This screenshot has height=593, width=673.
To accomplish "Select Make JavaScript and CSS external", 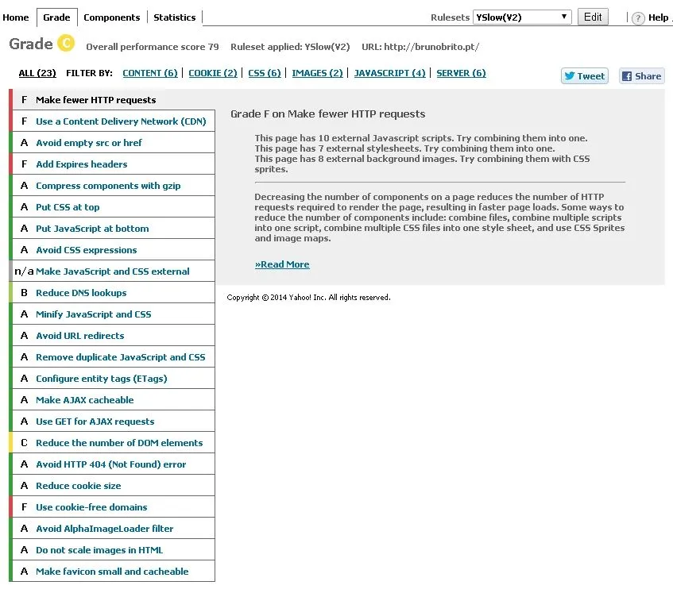I will (x=114, y=271).
